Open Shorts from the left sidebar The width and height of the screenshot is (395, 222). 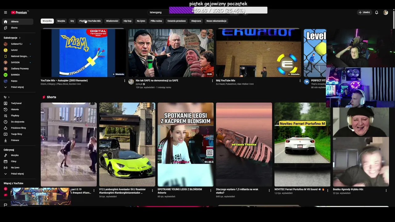coord(18,28)
